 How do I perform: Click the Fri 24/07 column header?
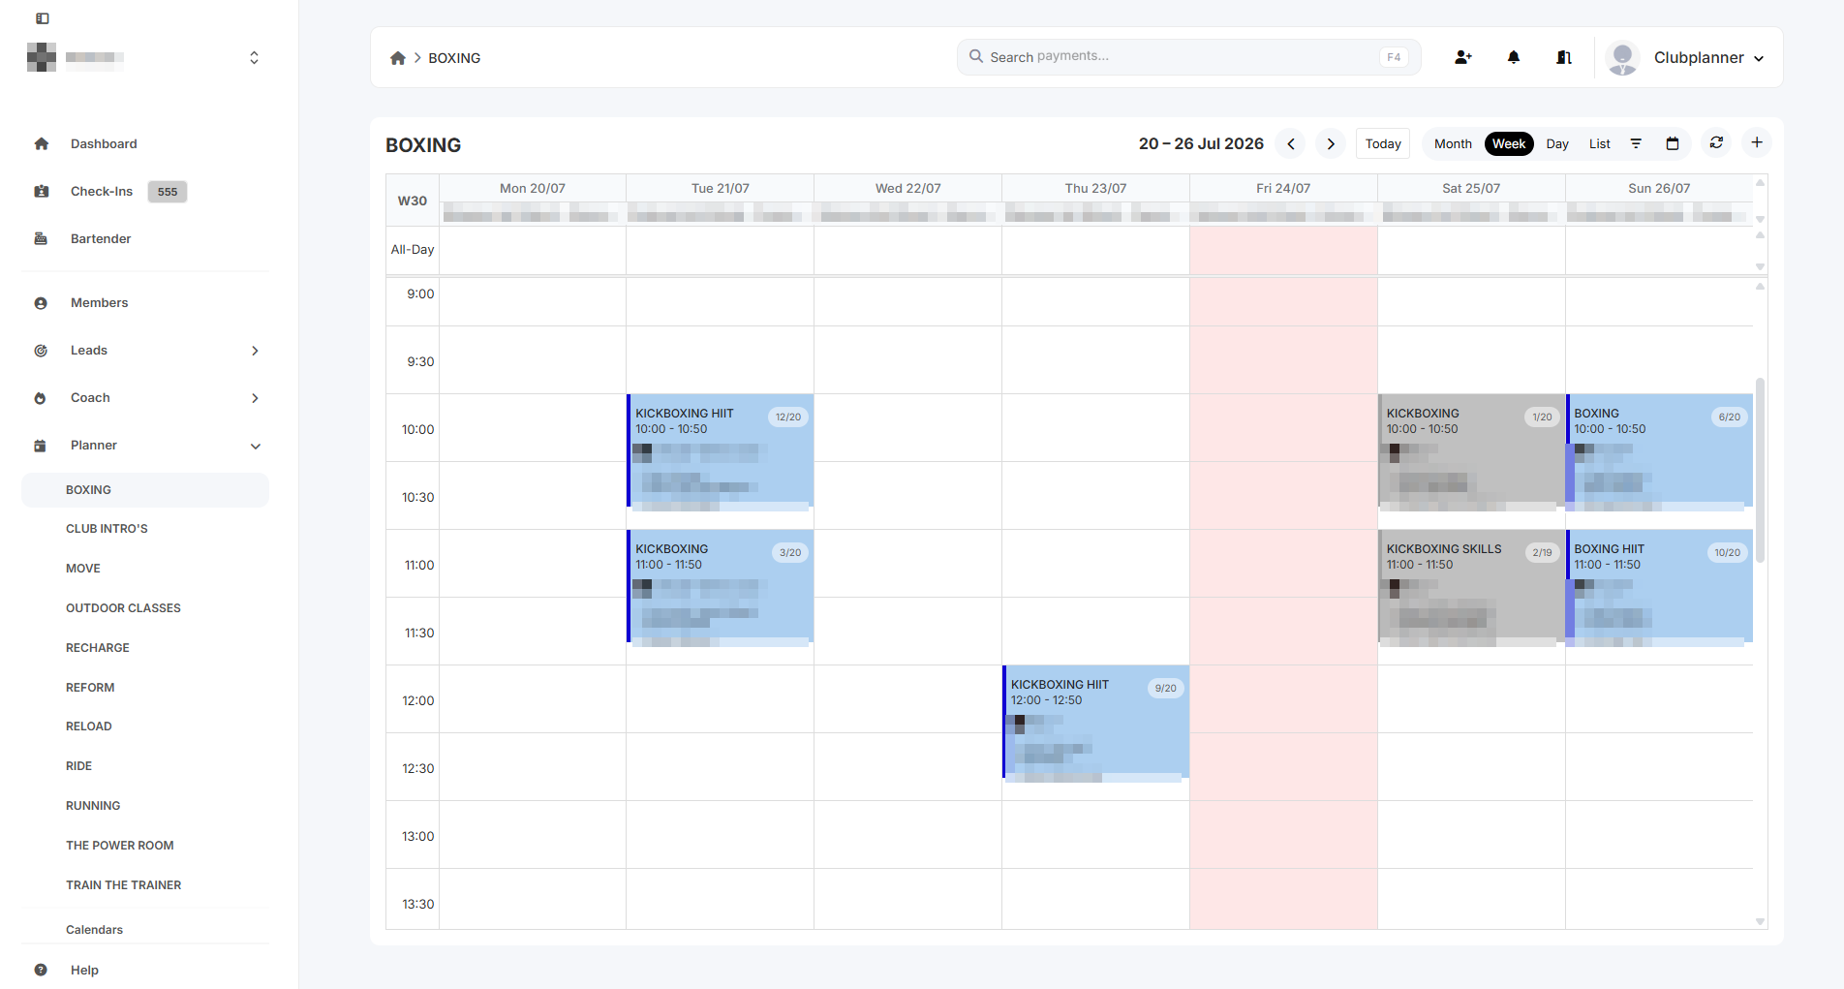pos(1283,188)
